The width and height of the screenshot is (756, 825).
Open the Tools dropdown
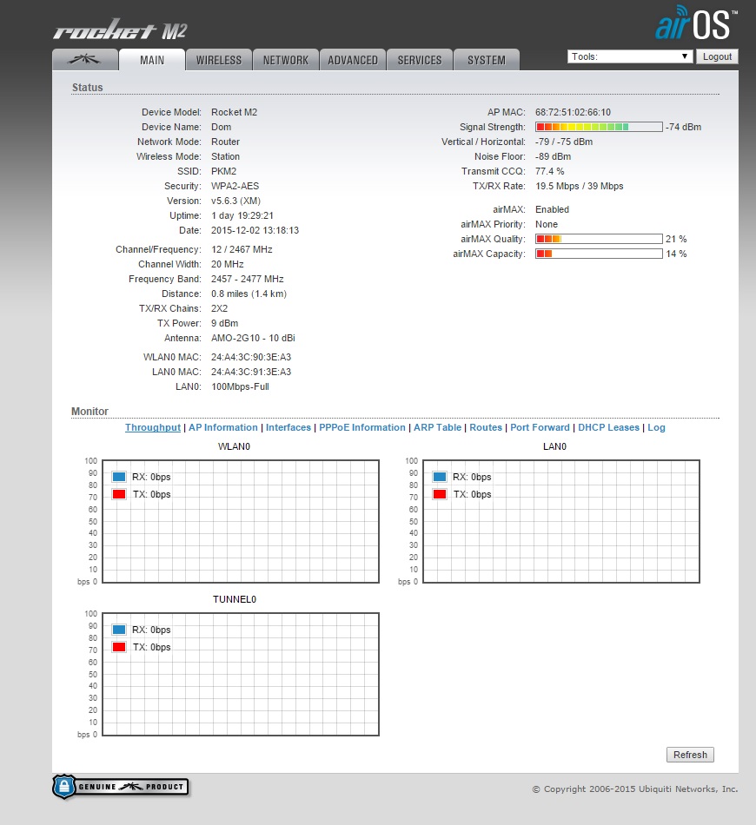pos(630,56)
